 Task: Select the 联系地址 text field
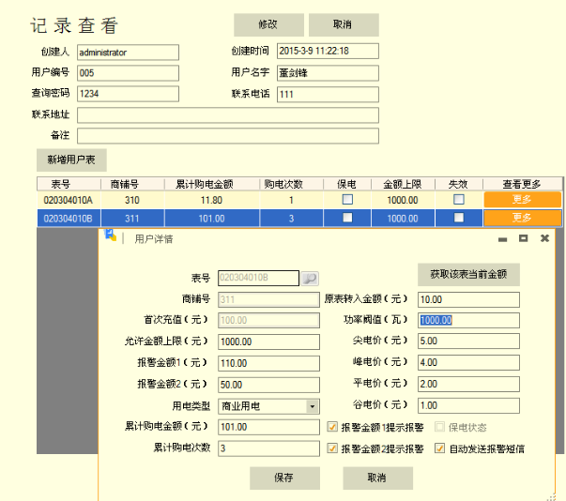tap(227, 115)
